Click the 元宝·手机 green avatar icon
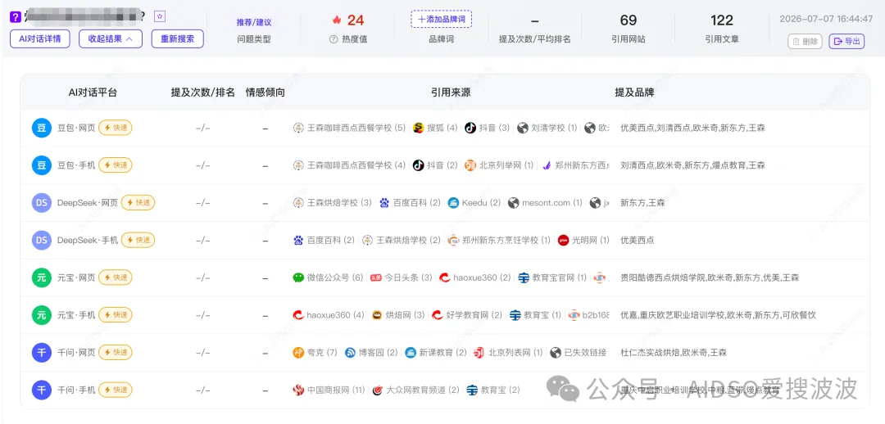Image resolution: width=885 pixels, height=424 pixels. point(41,314)
